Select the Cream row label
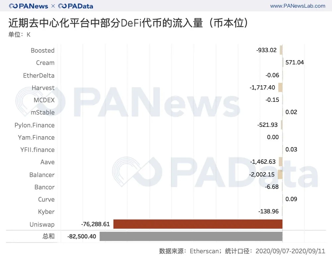Viewport: 332px width, 262px height. pos(45,63)
